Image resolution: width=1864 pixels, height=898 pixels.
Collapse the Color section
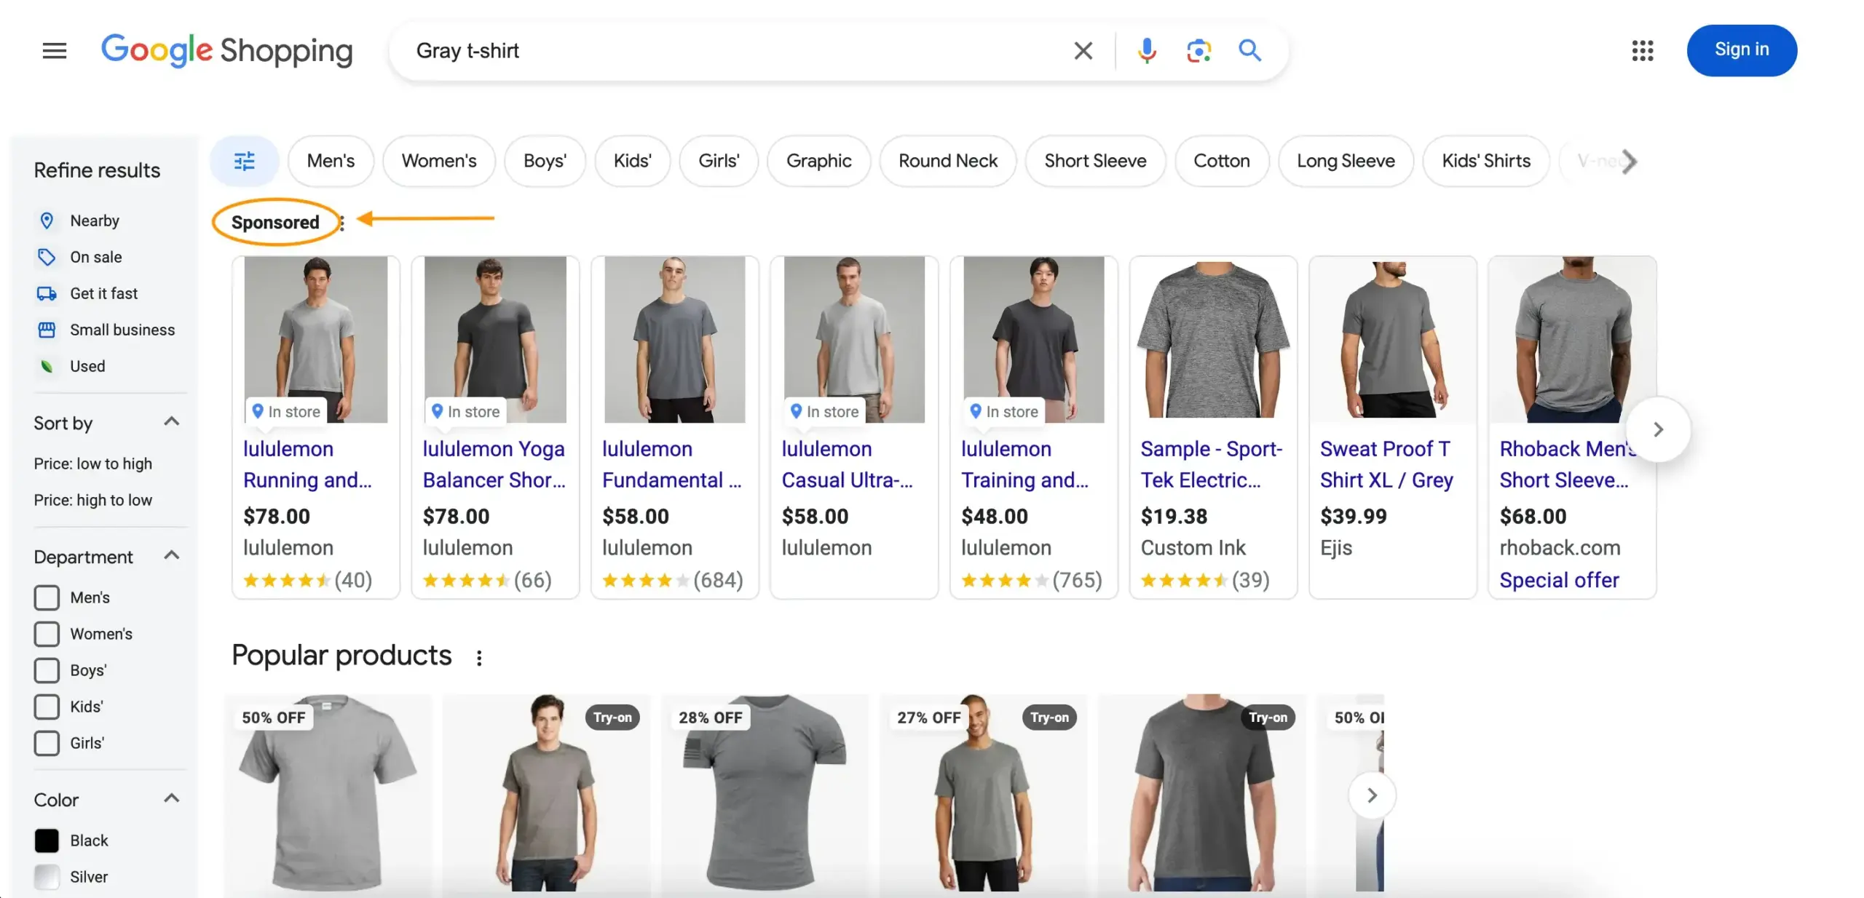click(172, 799)
